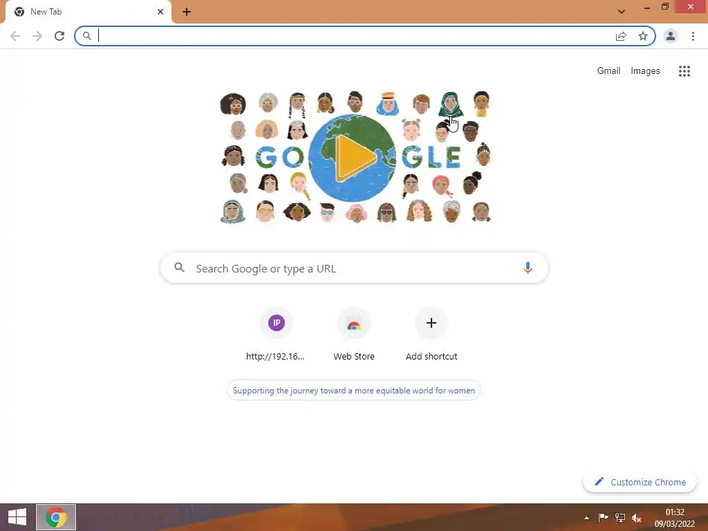Screen dimensions: 708x531
Task: Restore down the Chrome window
Action: tap(664, 7)
